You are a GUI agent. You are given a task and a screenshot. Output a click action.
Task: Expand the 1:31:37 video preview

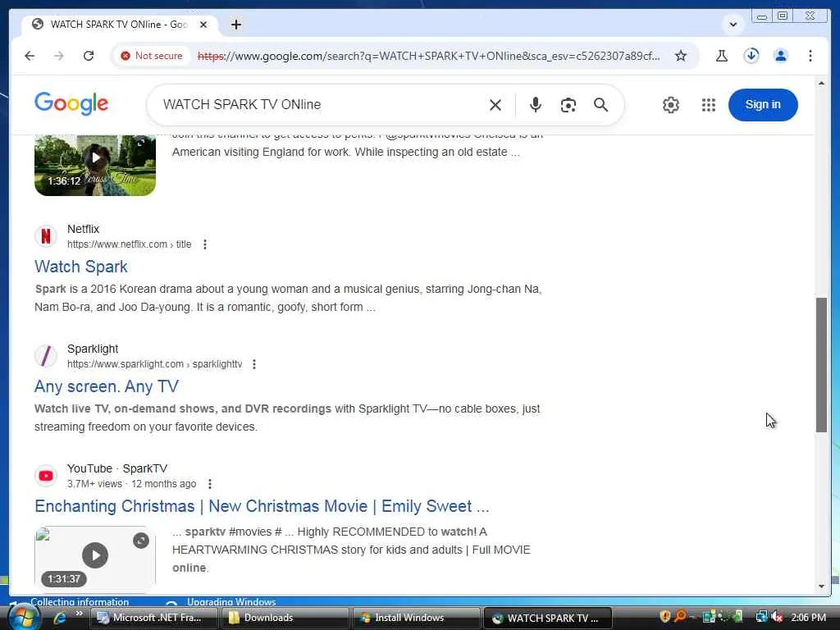141,541
